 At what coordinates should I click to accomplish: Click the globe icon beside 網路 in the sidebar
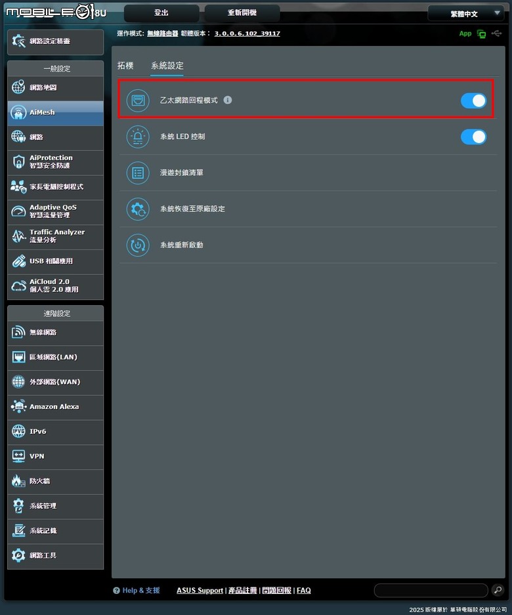(18, 137)
